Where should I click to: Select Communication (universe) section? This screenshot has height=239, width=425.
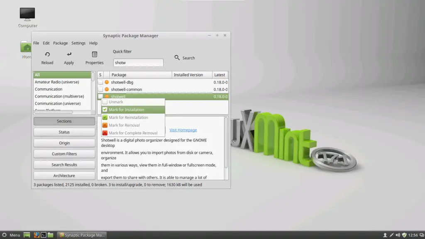(58, 103)
